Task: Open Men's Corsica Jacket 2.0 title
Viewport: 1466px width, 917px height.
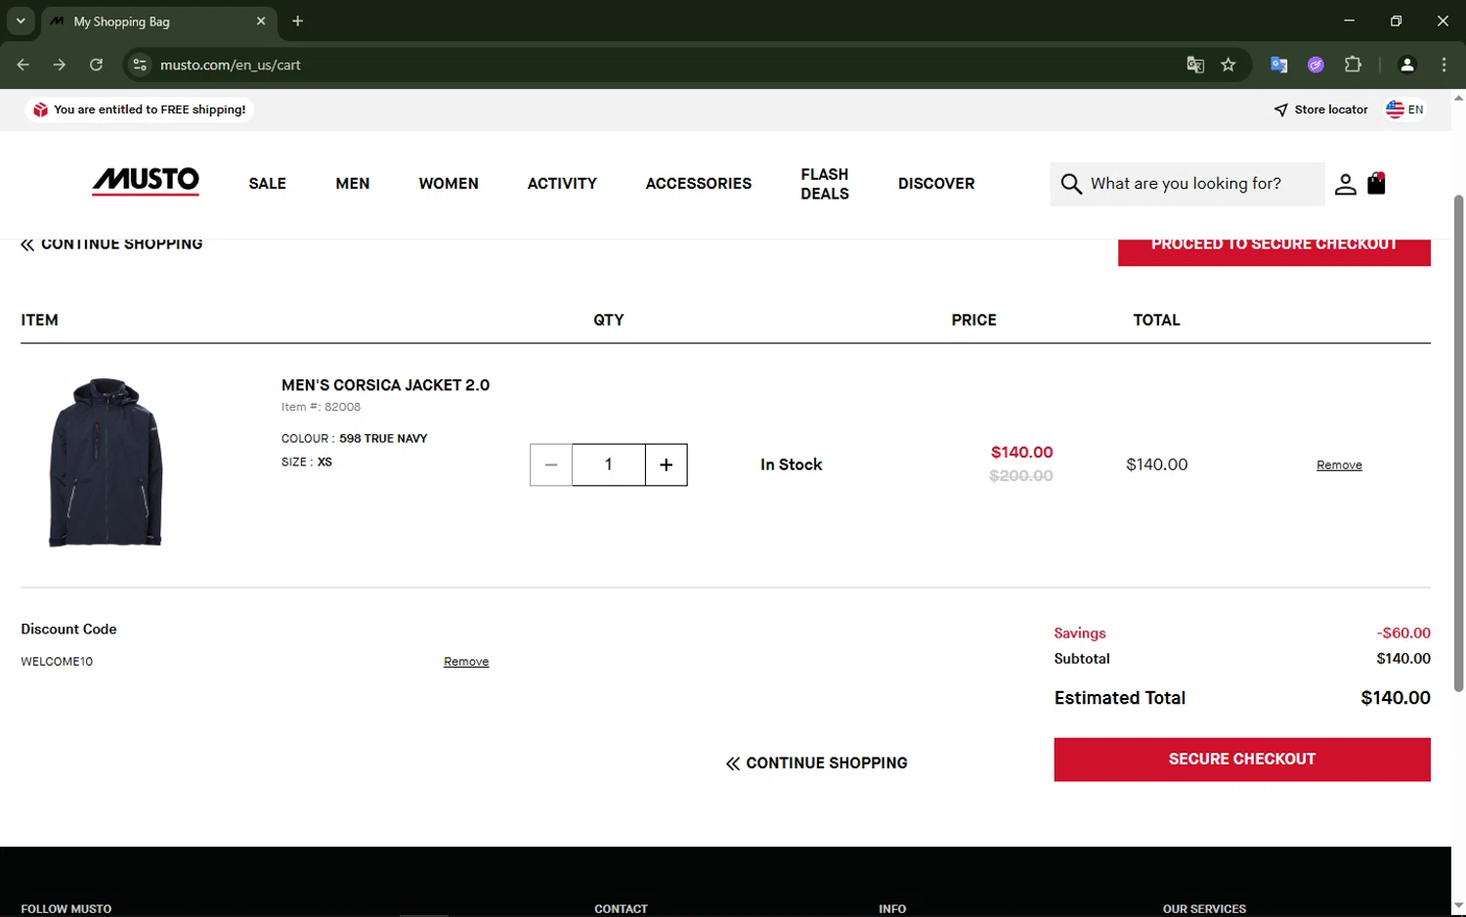Action: [386, 385]
